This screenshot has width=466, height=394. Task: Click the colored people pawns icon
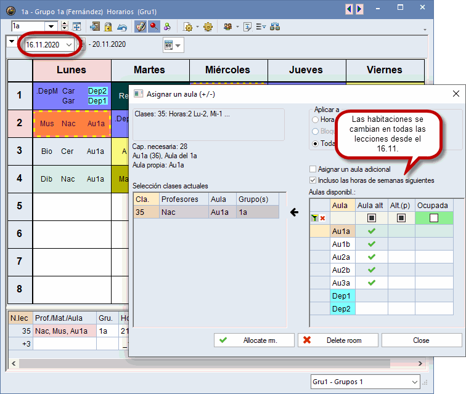click(x=167, y=26)
